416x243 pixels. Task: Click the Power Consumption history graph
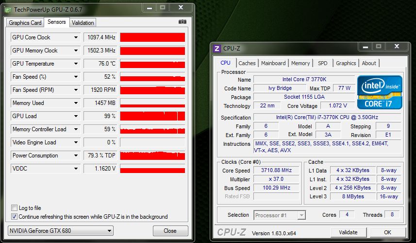coord(152,156)
